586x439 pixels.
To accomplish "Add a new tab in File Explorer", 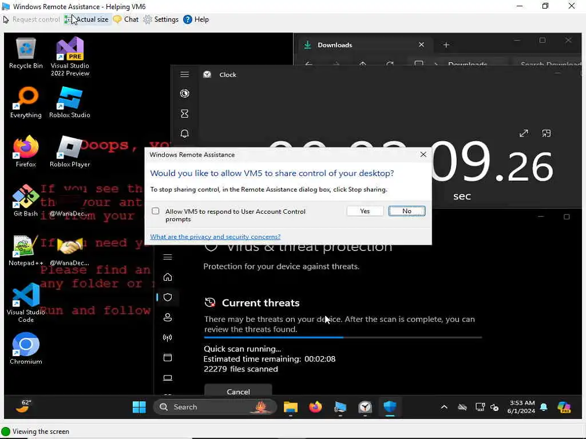I will point(446,45).
